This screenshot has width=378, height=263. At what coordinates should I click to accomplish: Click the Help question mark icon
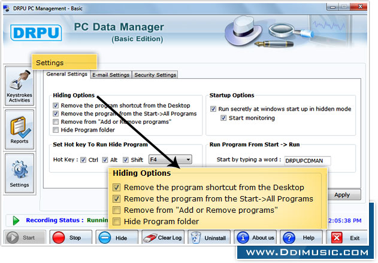point(289,238)
